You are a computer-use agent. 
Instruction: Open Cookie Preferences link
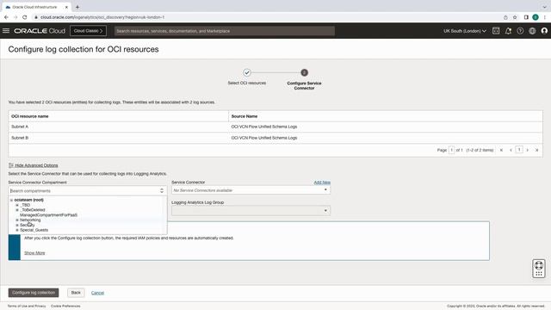(65, 307)
